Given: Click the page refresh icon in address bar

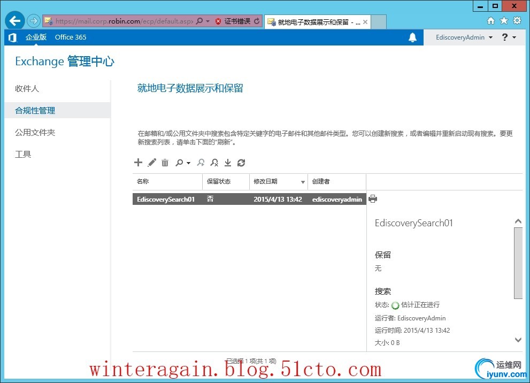Looking at the screenshot, I should 257,21.
